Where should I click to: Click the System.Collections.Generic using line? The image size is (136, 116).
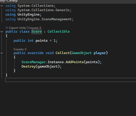point(38,10)
